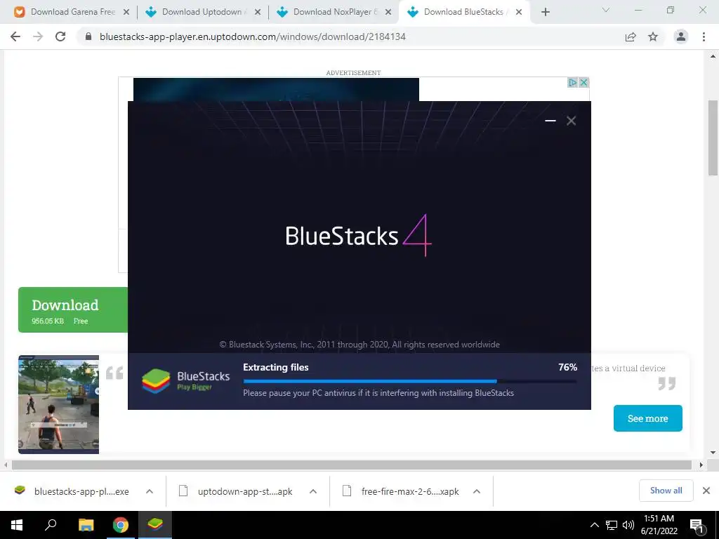Screen dimensions: 719x539
Task: Click the horizontal page scrollbar
Action: 351,465
